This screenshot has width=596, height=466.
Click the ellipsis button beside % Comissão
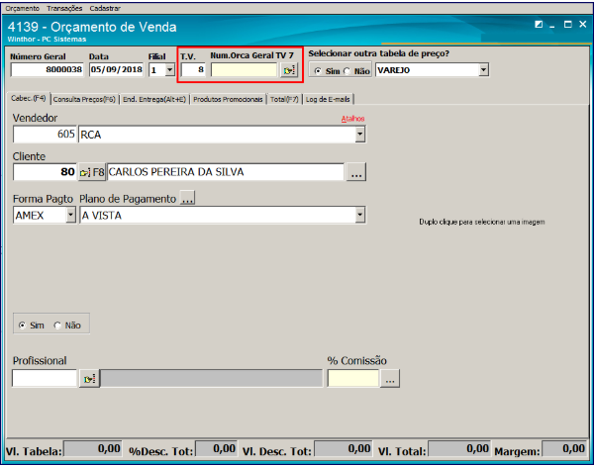[x=390, y=379]
